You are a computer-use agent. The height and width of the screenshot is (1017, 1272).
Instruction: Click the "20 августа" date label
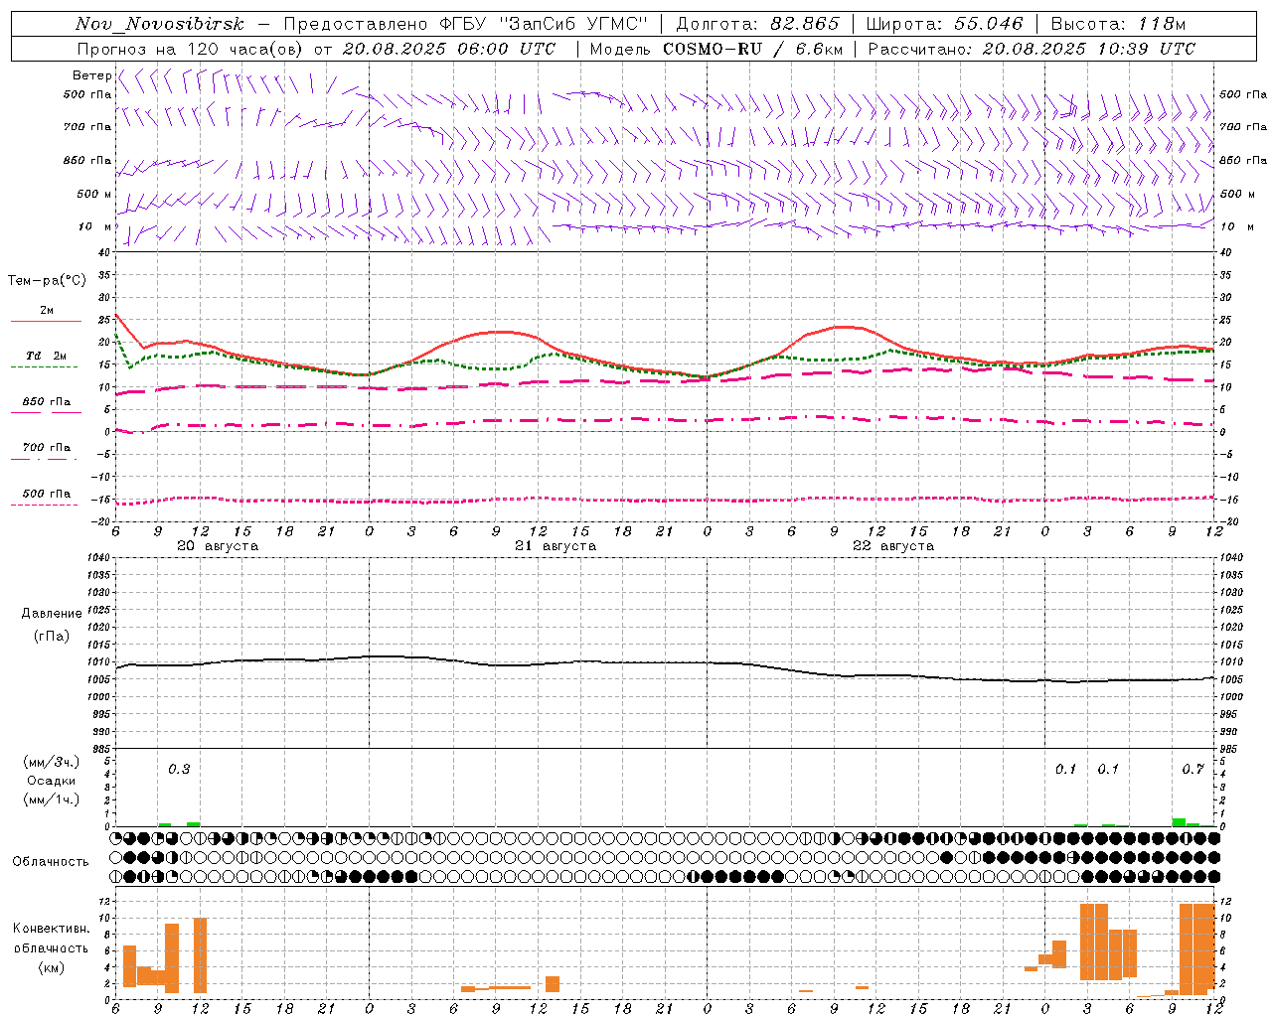pos(218,546)
